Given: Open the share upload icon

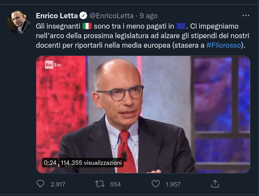Looking at the screenshot, I should [x=215, y=184].
